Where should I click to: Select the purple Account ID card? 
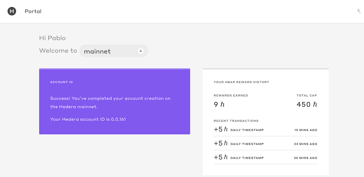[x=114, y=101]
